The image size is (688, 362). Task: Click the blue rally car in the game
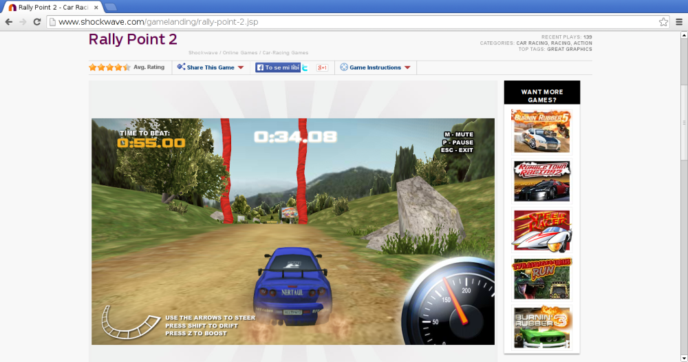tap(292, 286)
